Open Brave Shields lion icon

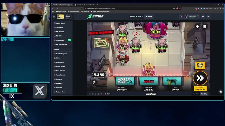point(177,8)
